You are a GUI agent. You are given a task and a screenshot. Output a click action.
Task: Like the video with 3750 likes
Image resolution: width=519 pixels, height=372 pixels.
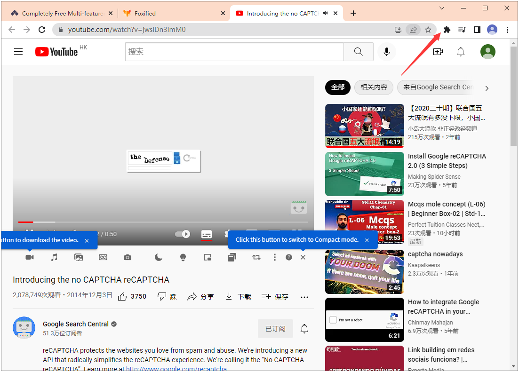coord(132,297)
